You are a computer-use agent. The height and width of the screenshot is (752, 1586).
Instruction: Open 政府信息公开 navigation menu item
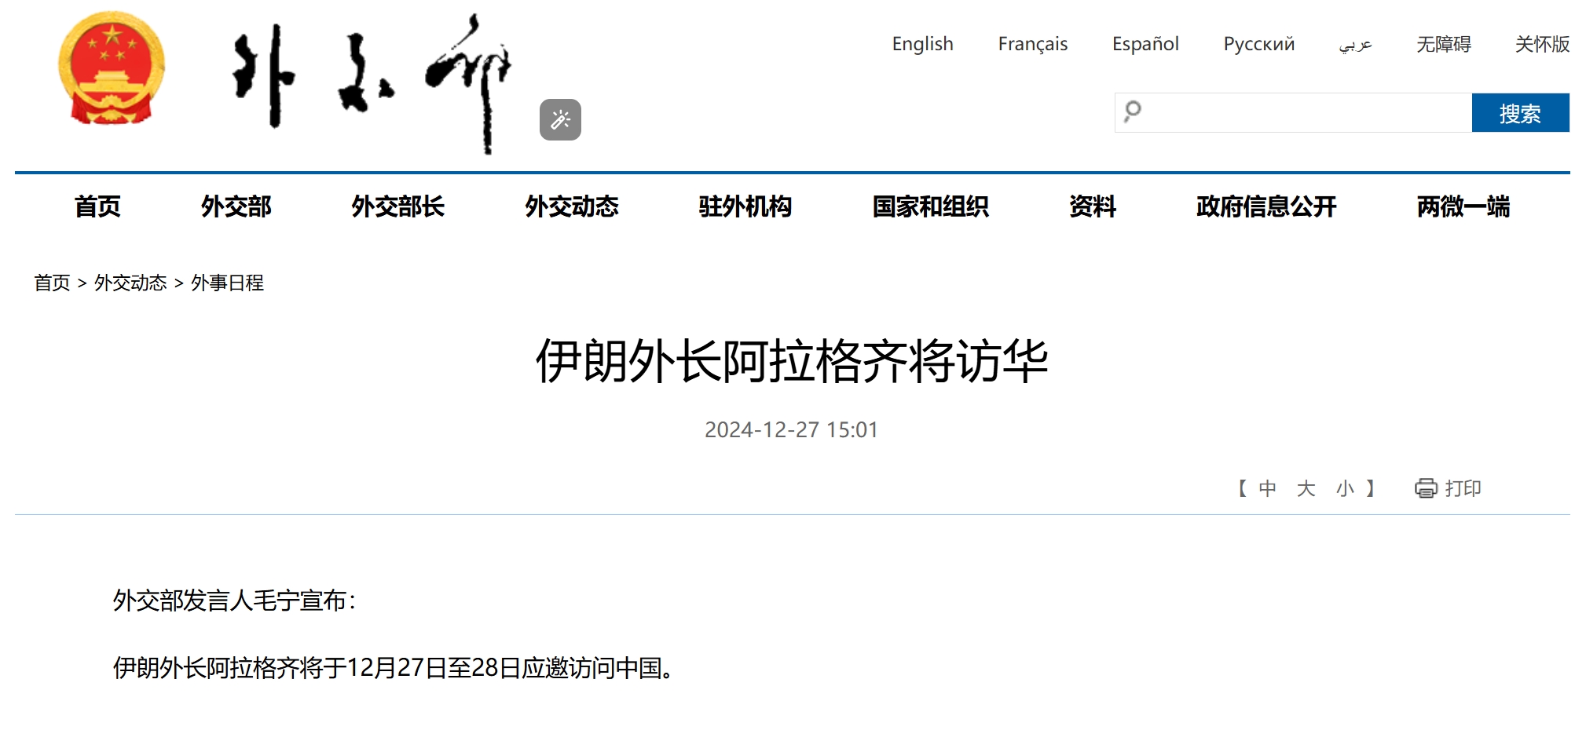[1266, 206]
